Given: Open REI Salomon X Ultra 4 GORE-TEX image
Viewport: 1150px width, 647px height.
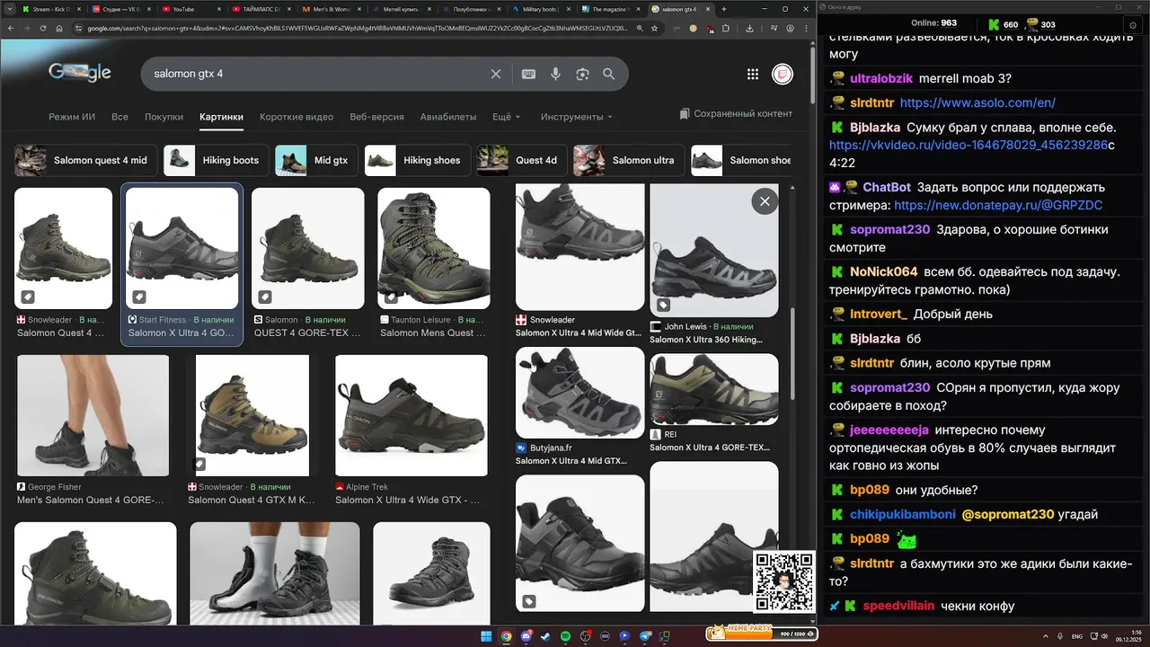Looking at the screenshot, I should pyautogui.click(x=714, y=389).
